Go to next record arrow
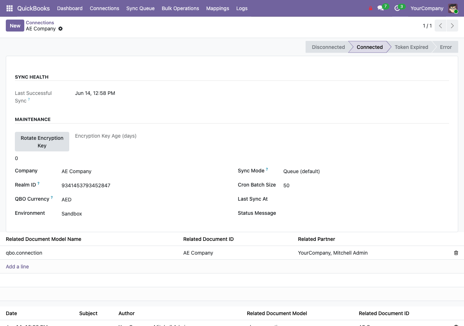The height and width of the screenshot is (326, 464). pos(452,26)
